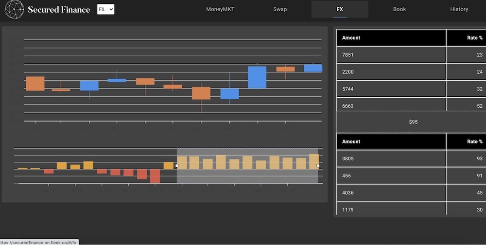Click the tallest blue candlestick in the chart
This screenshot has width=486, height=245.
click(257, 77)
